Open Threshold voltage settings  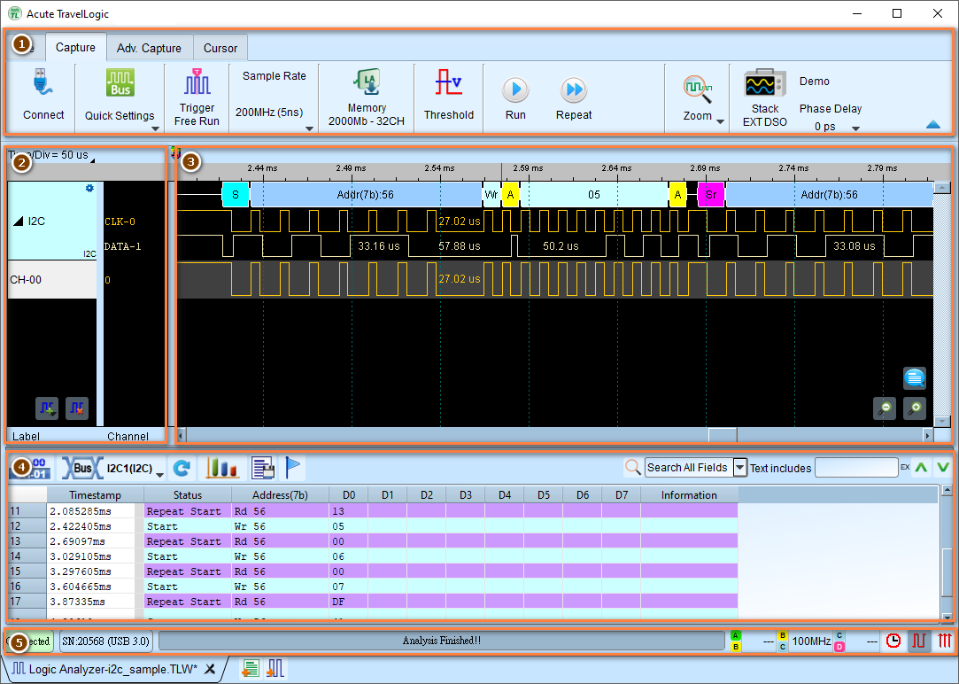point(448,95)
